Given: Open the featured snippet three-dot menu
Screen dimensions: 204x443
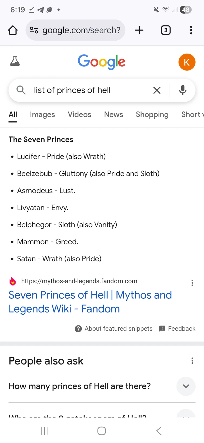Looking at the screenshot, I should point(192,283).
